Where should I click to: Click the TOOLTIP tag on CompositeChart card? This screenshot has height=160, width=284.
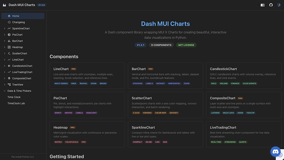(251, 113)
